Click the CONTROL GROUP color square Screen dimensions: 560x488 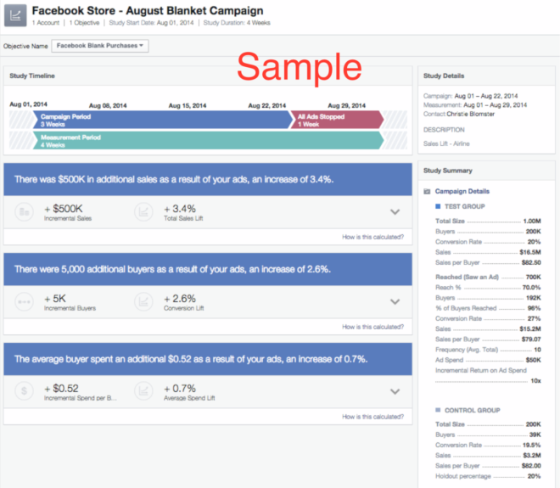[438, 410]
